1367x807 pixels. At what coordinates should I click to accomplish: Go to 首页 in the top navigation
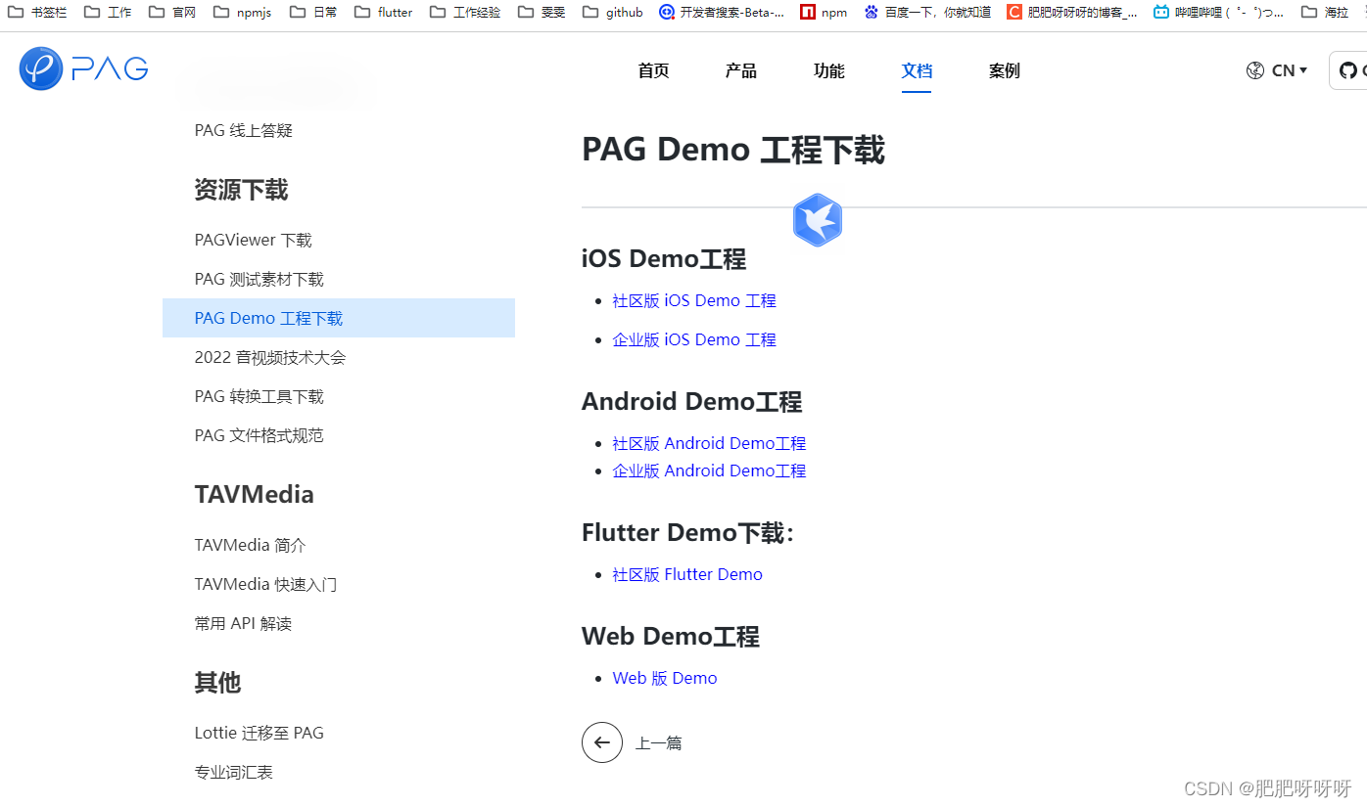click(x=653, y=70)
